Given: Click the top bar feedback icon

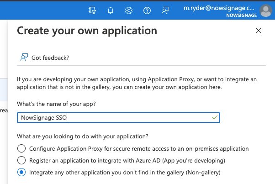Looking at the screenshot, I should click(x=165, y=10).
